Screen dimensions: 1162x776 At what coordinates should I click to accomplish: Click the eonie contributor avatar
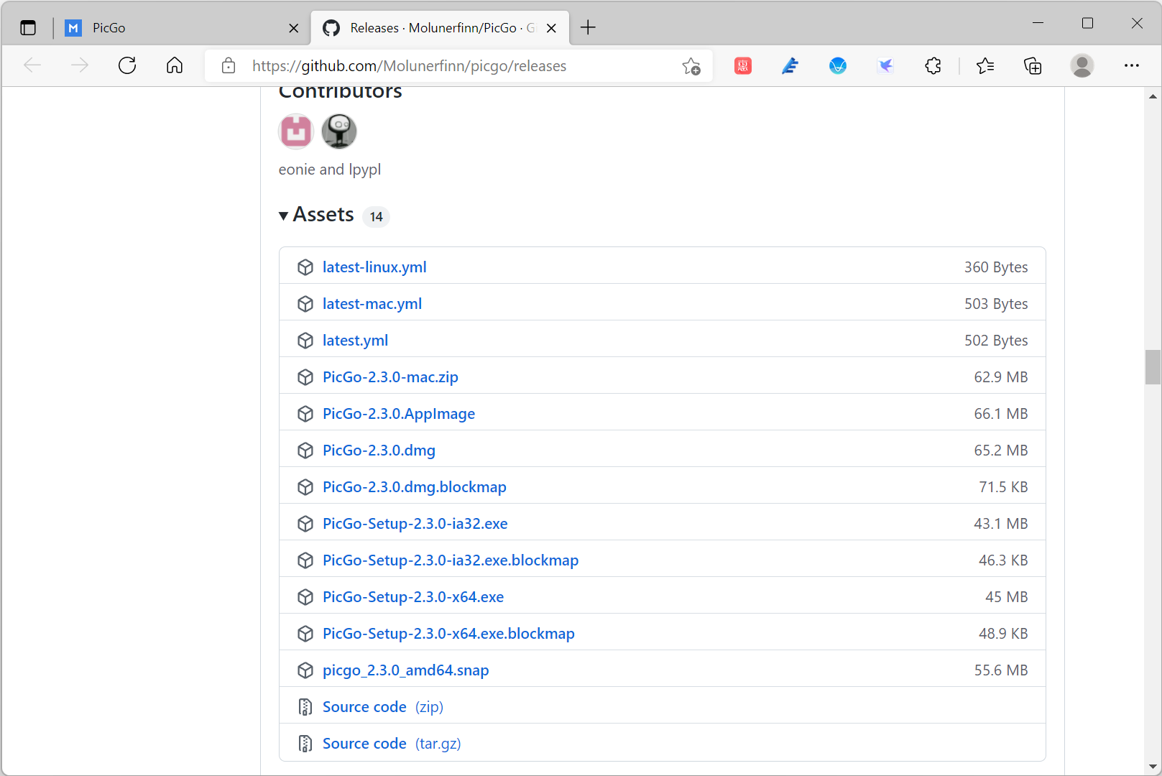pyautogui.click(x=295, y=131)
